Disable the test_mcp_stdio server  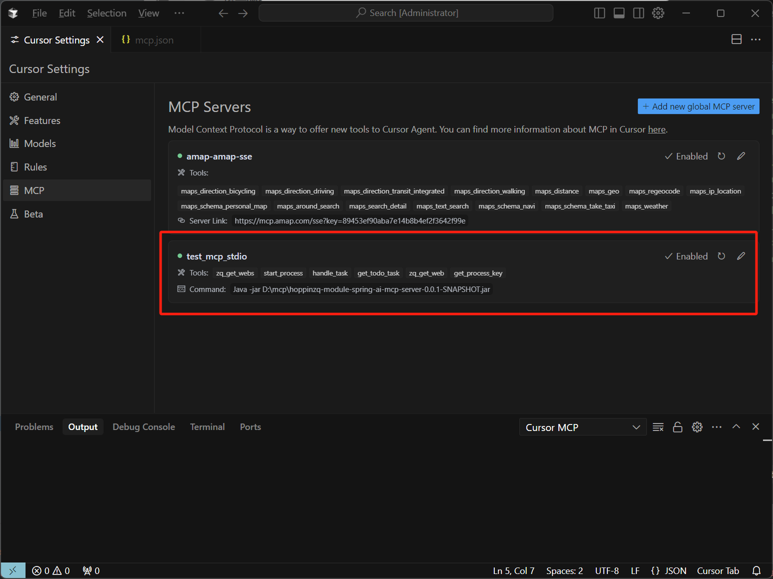(x=686, y=256)
